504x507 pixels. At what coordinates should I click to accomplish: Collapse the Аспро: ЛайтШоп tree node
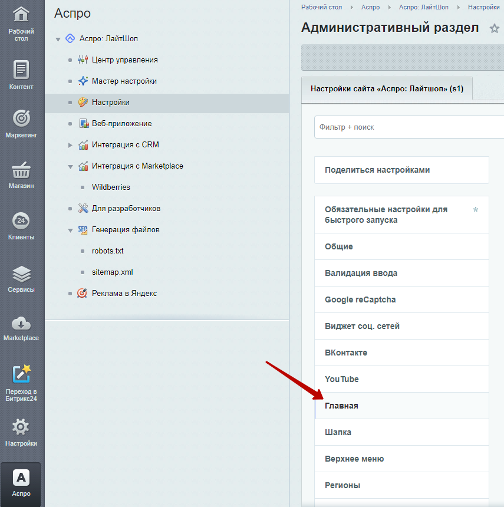(x=58, y=39)
